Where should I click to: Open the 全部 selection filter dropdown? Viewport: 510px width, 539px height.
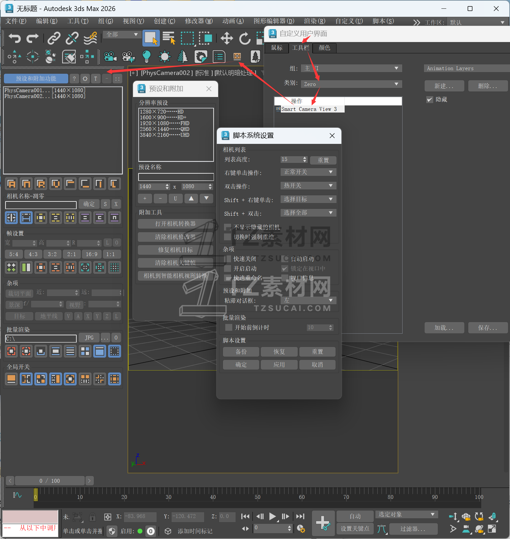(122, 35)
